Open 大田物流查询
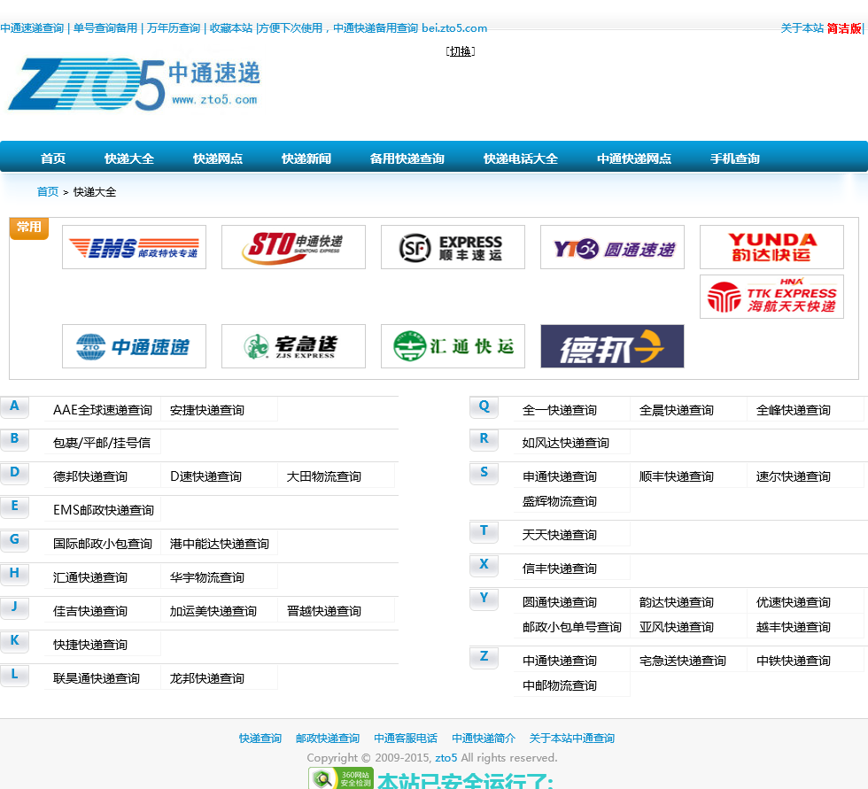 coord(324,476)
